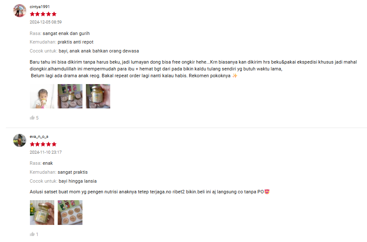The height and width of the screenshot is (242, 367).
Task: Click the review text starting "Aolusi satset"
Action: pos(150,192)
